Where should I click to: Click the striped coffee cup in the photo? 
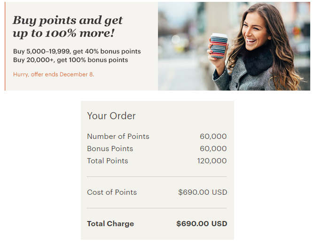click(x=219, y=46)
